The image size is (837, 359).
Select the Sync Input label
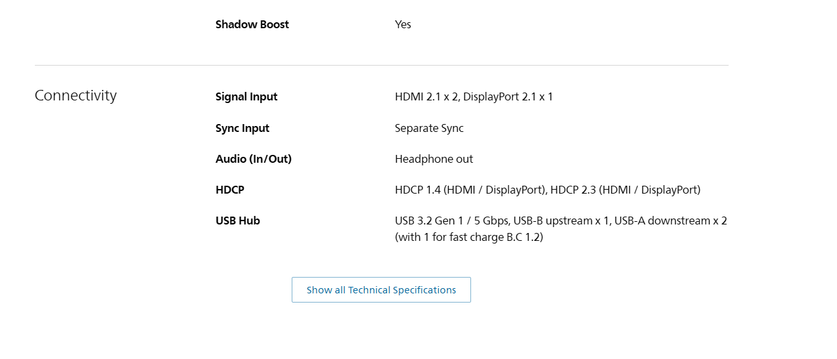click(x=242, y=128)
